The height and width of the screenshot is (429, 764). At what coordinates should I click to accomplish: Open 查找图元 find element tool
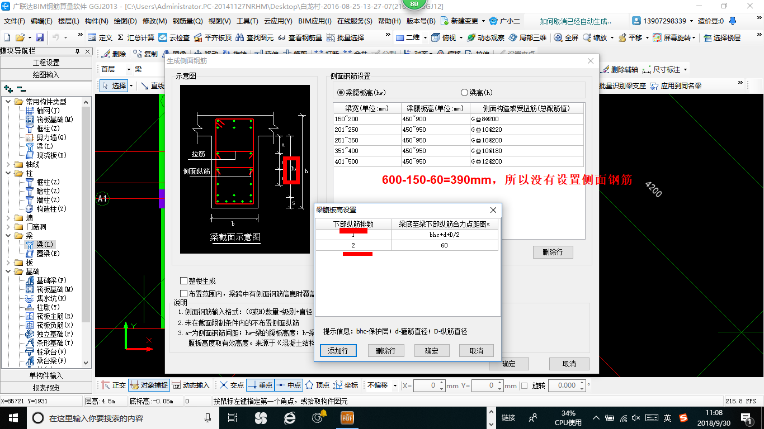click(255, 37)
